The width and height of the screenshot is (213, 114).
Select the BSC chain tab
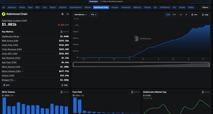click(x=38, y=7)
